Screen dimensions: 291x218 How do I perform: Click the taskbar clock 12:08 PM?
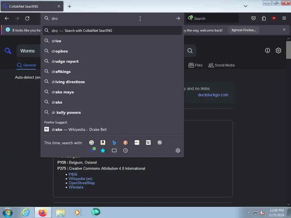tap(277, 213)
